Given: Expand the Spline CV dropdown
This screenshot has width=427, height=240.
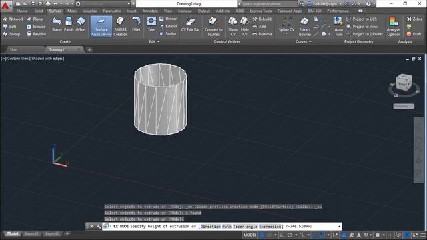Looking at the screenshot, I should point(286,34).
